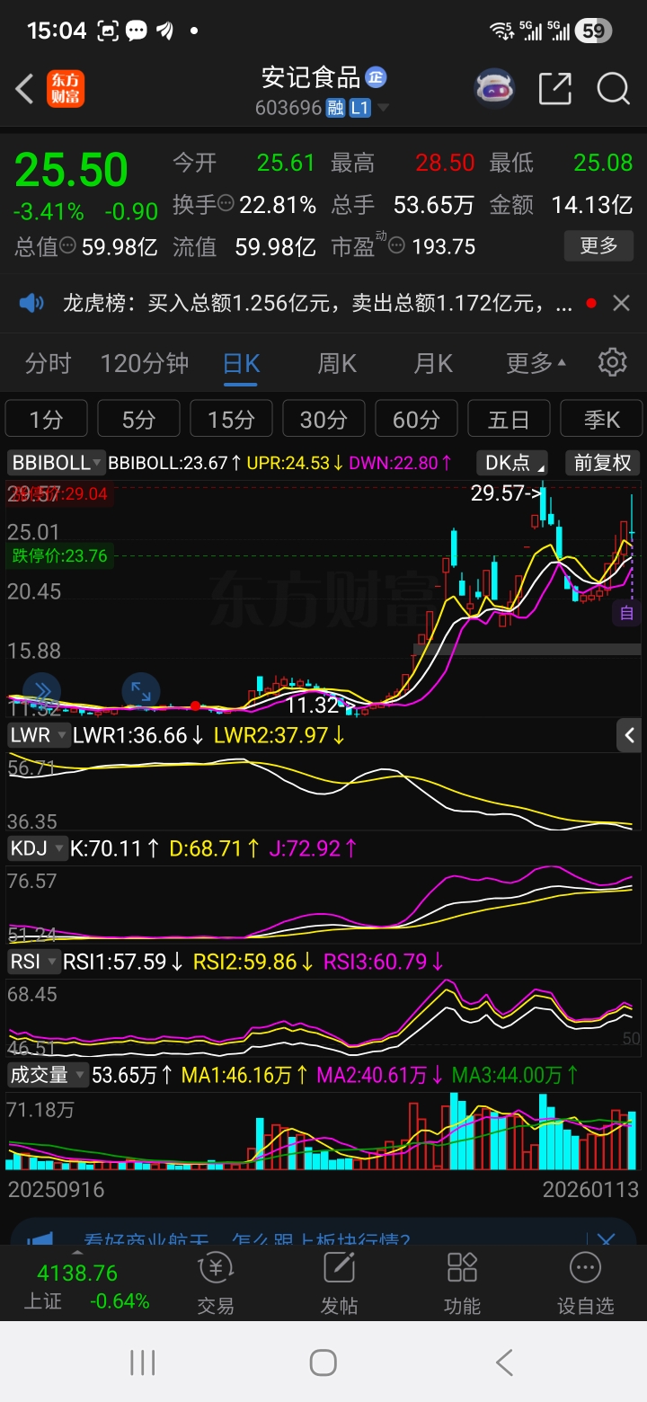Viewport: 647px width, 1402px height.
Task: Open the KDJ indicator dropdown
Action: 38,847
